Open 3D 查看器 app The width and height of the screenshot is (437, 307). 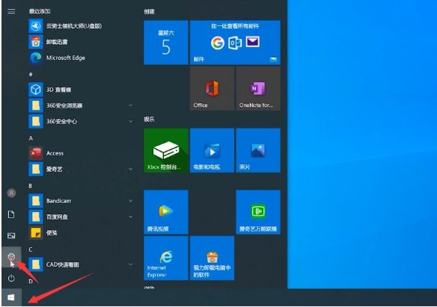(x=82, y=90)
